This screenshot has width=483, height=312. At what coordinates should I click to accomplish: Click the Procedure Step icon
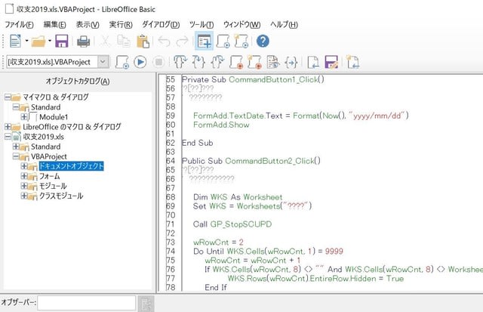[180, 62]
